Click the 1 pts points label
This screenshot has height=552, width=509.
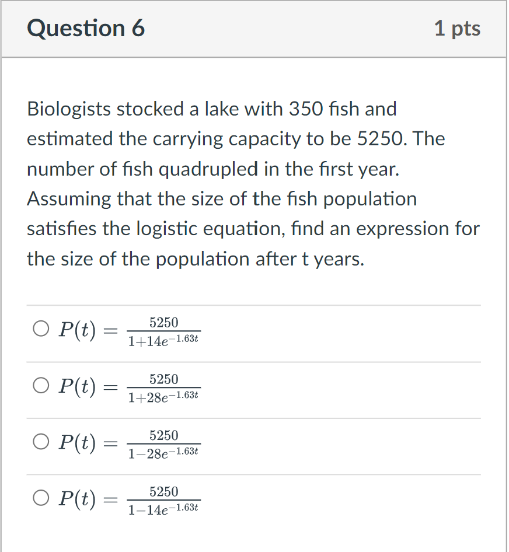(457, 28)
